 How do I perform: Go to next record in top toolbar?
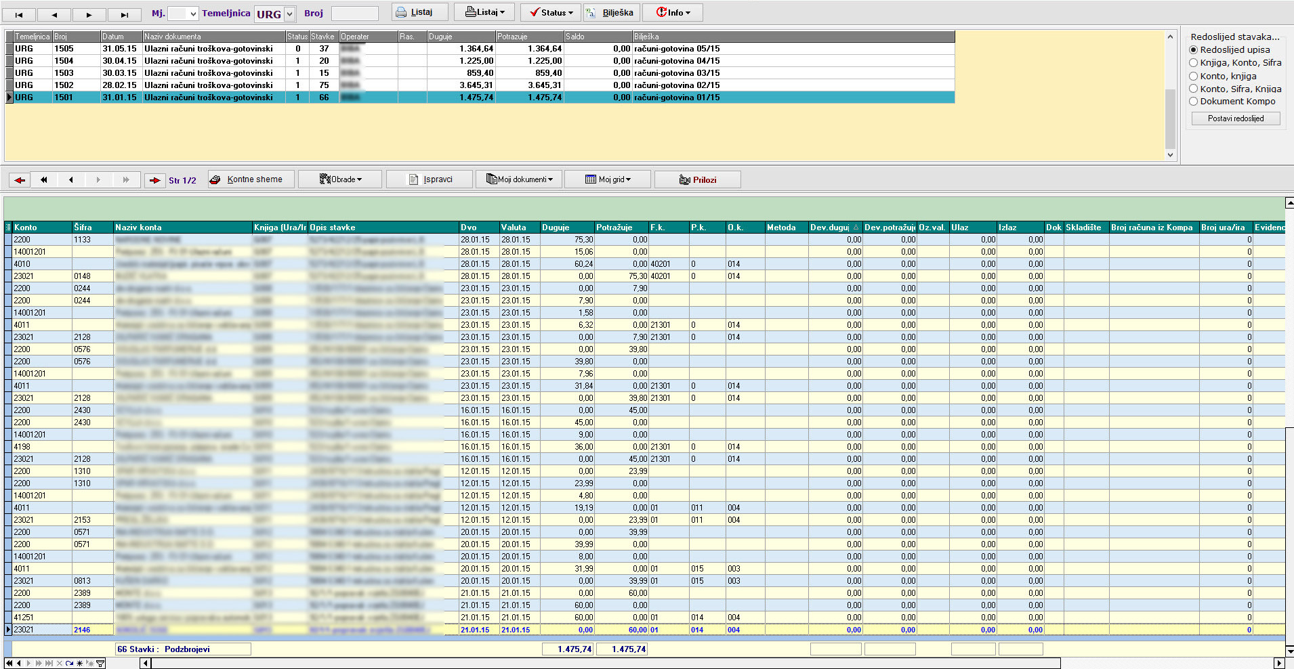point(89,14)
